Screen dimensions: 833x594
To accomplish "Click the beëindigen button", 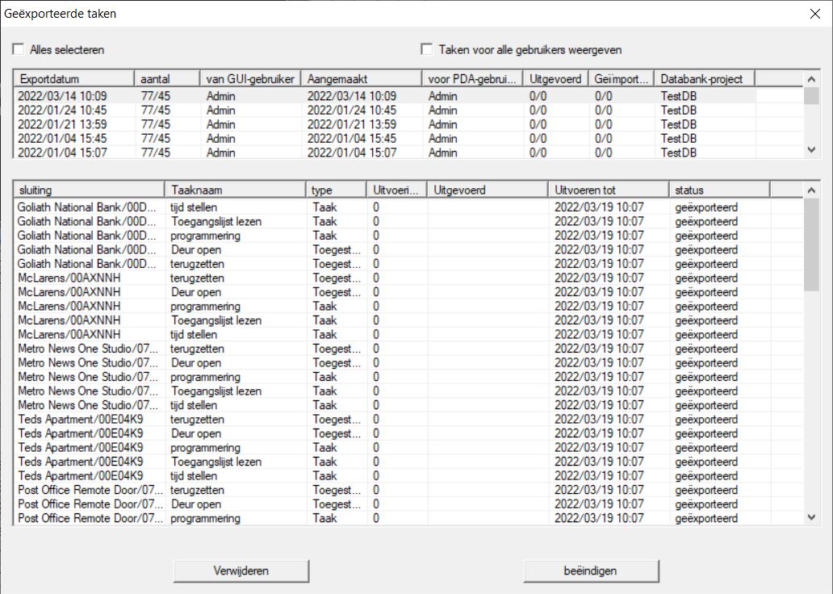I will coord(590,571).
